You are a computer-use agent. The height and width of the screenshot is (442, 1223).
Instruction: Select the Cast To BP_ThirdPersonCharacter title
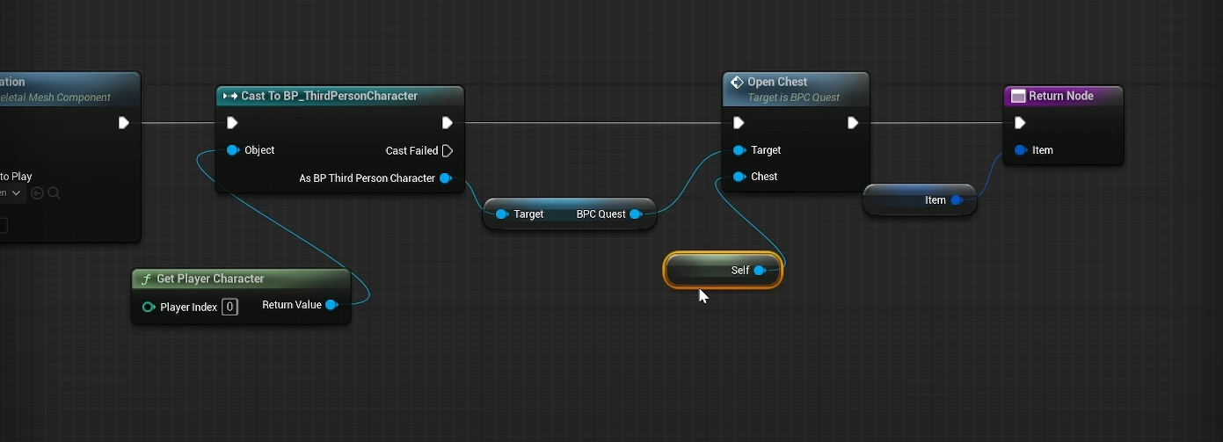(330, 96)
